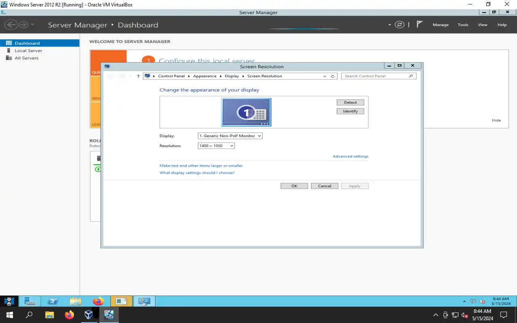Open host taskbar search
517x323 pixels.
pyautogui.click(x=29, y=315)
